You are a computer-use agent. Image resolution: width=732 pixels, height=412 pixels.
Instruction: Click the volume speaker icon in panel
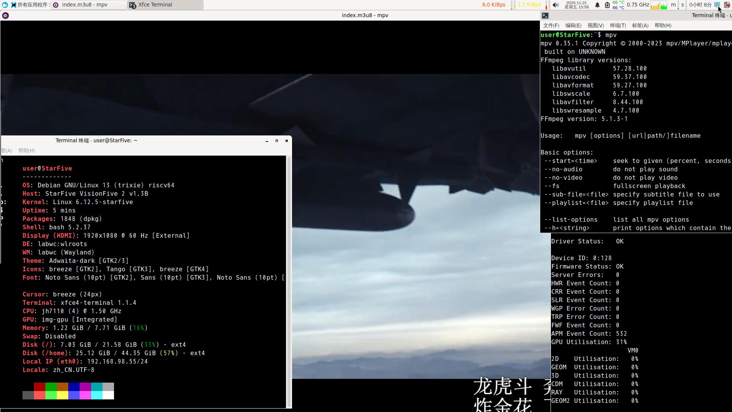pos(556,5)
